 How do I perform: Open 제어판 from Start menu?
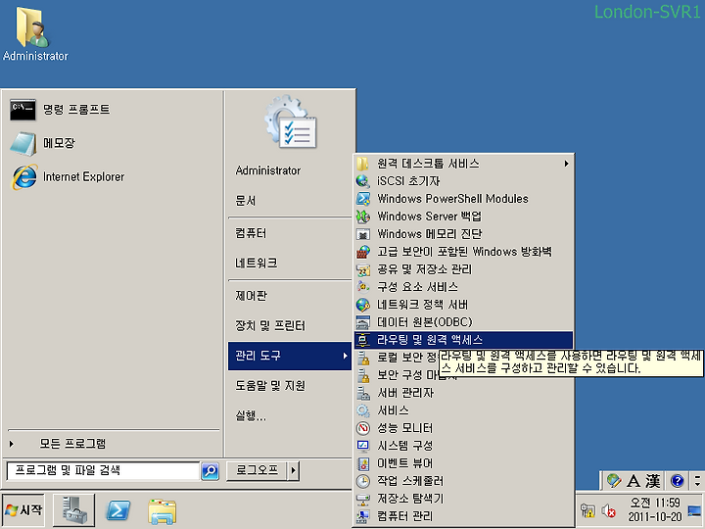click(x=252, y=296)
